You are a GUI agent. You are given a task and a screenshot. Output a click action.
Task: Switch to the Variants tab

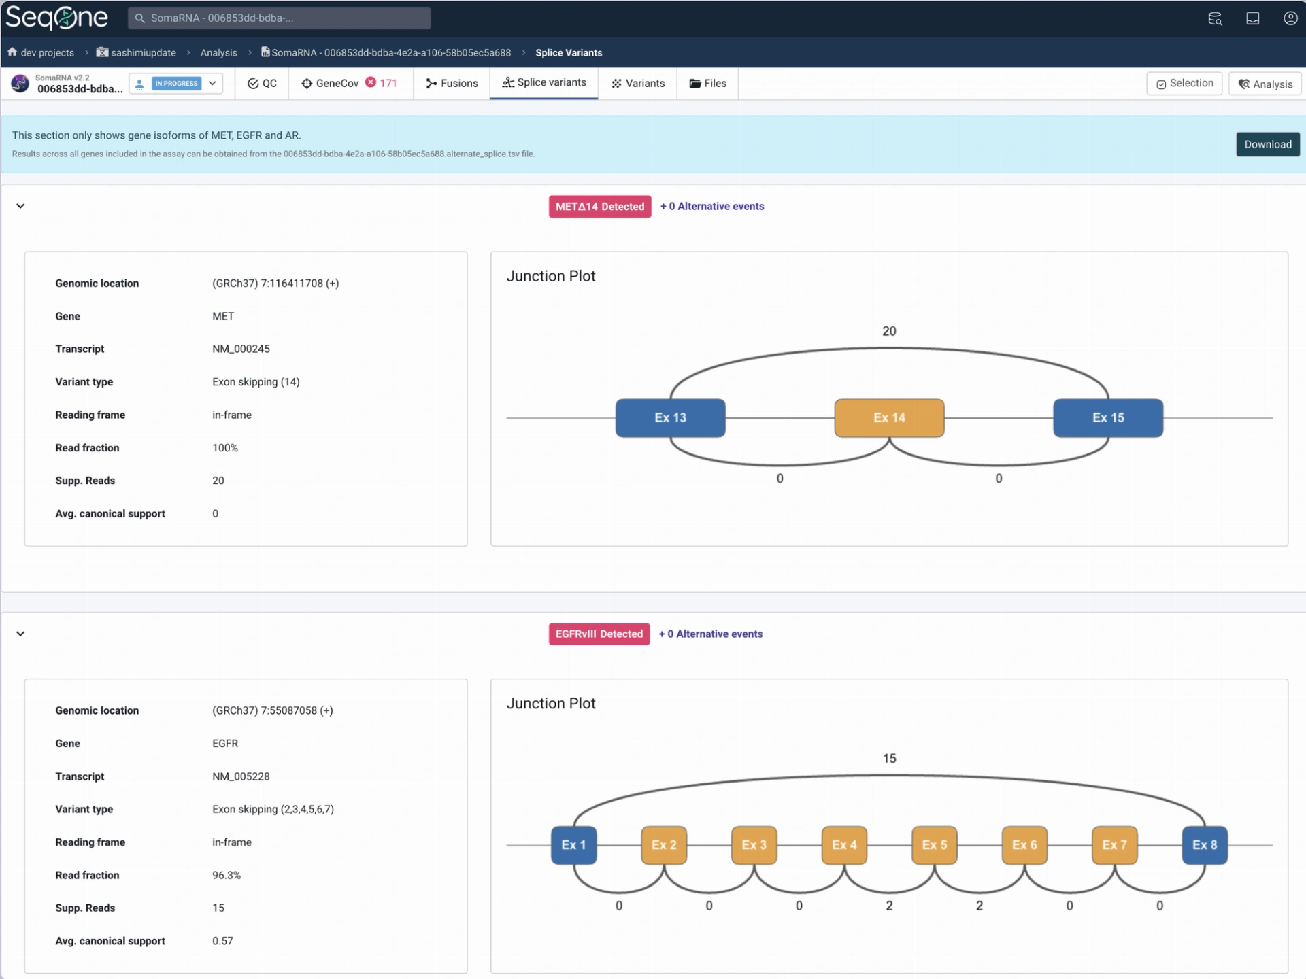coord(637,84)
